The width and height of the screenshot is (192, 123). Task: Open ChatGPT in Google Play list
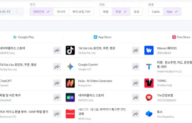coord(6,81)
